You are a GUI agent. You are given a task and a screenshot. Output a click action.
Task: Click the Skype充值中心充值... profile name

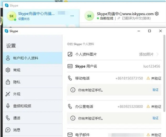click(x=37, y=14)
